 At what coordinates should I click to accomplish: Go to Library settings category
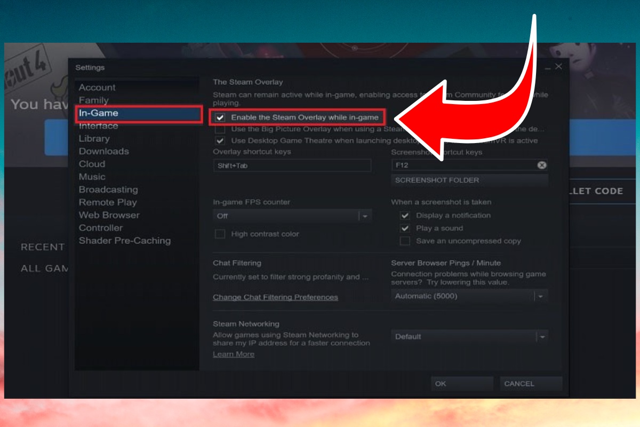[94, 139]
